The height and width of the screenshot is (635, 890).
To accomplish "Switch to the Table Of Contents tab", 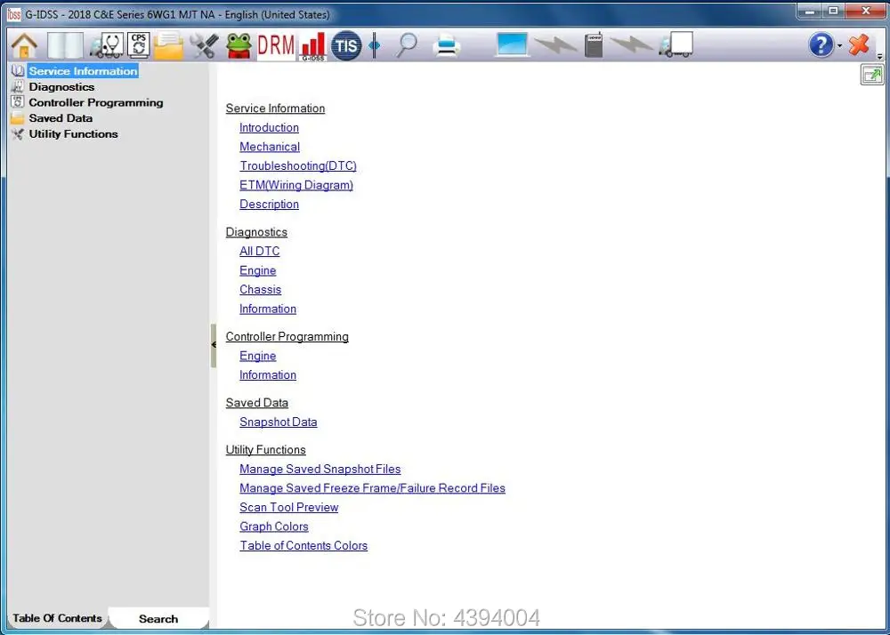I will (x=57, y=618).
